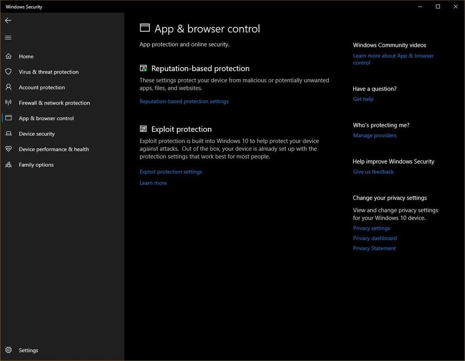465x361 pixels.
Task: Click the page title App & browser icon
Action: [x=145, y=28]
